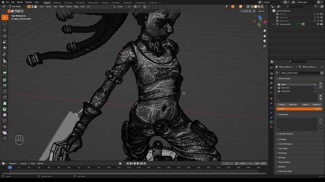Open the Global orientation dropdown

click(120, 7)
